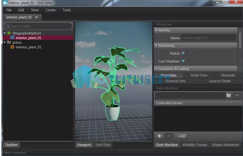The height and width of the screenshot is (156, 243).
Task: Click the +All button
Action: pyautogui.click(x=181, y=136)
